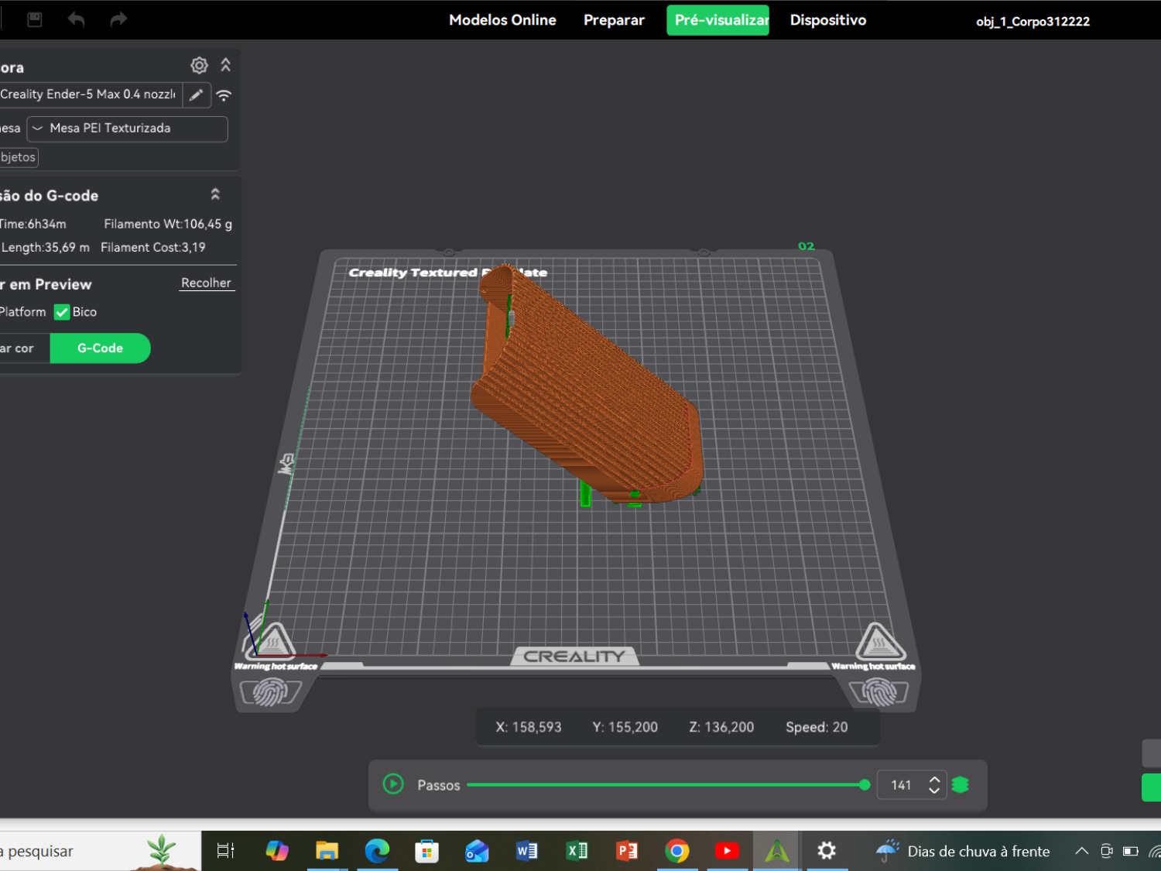1161x871 pixels.
Task: Select the G-Code view mode
Action: coord(100,348)
